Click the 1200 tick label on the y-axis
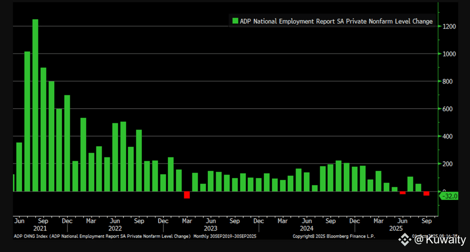The image size is (470, 252). pos(450,26)
